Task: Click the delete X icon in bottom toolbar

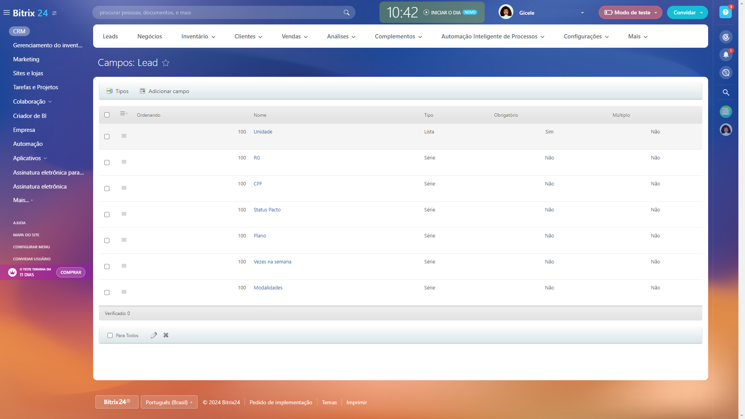Action: click(x=166, y=335)
